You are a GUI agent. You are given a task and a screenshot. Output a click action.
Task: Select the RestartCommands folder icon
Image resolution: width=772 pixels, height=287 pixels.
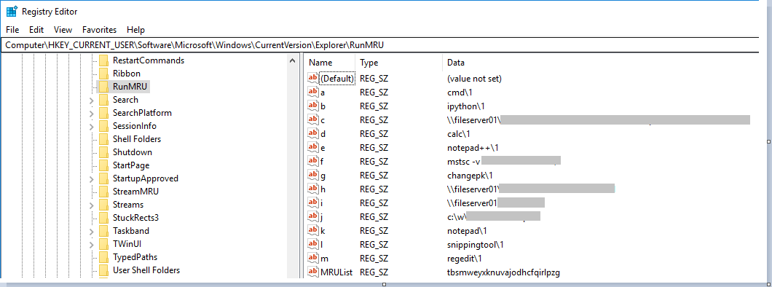103,60
